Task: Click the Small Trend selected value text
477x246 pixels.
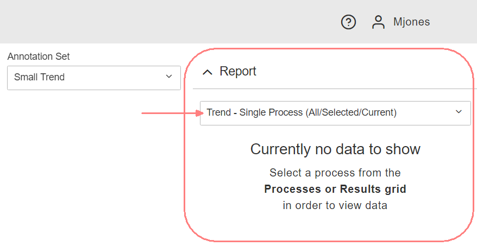Action: tap(40, 77)
